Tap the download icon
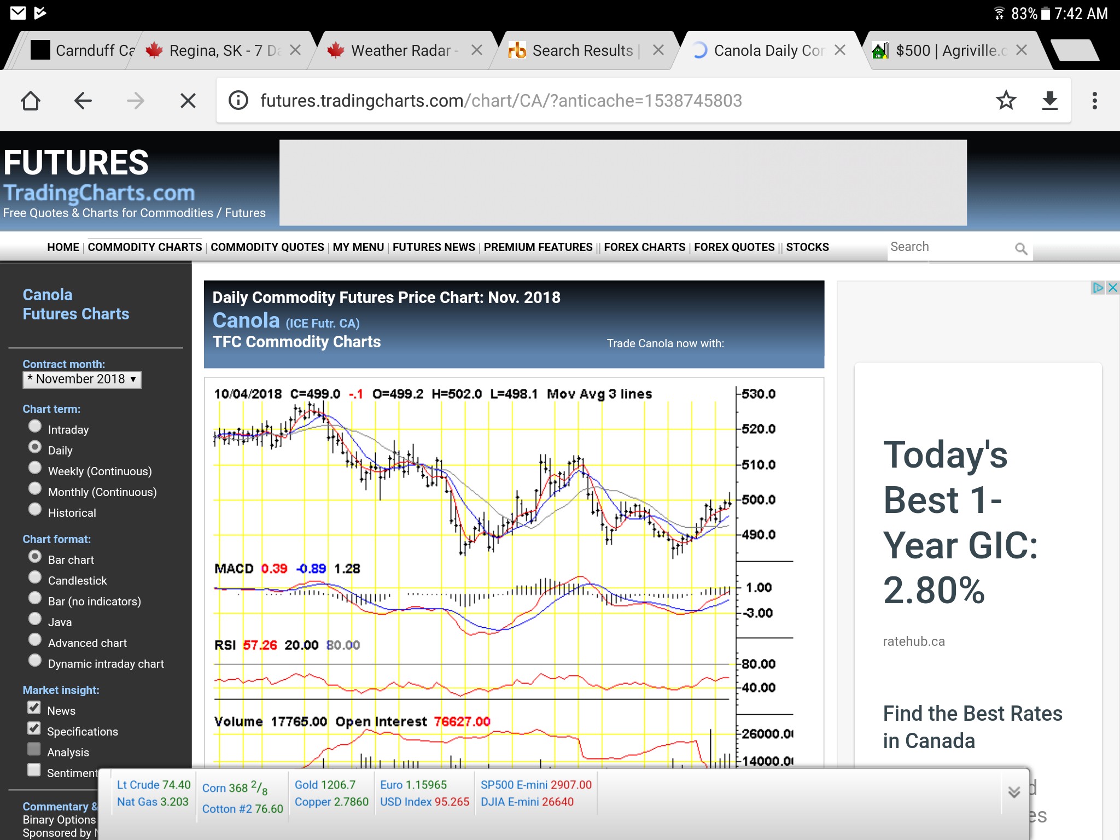The image size is (1120, 840). pyautogui.click(x=1049, y=101)
